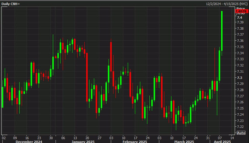Click the 13 date tick in January
The height and width of the screenshot is (143, 249).
[75, 138]
